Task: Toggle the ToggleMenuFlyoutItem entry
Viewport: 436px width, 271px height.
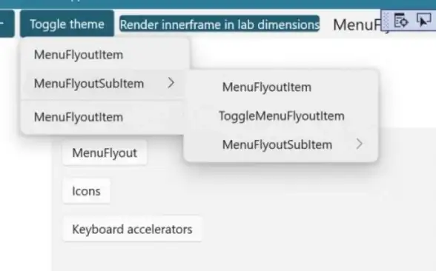Action: point(281,116)
